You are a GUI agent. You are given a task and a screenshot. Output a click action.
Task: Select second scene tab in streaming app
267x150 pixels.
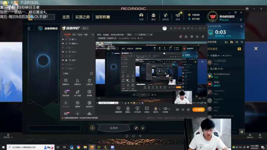tap(74, 35)
